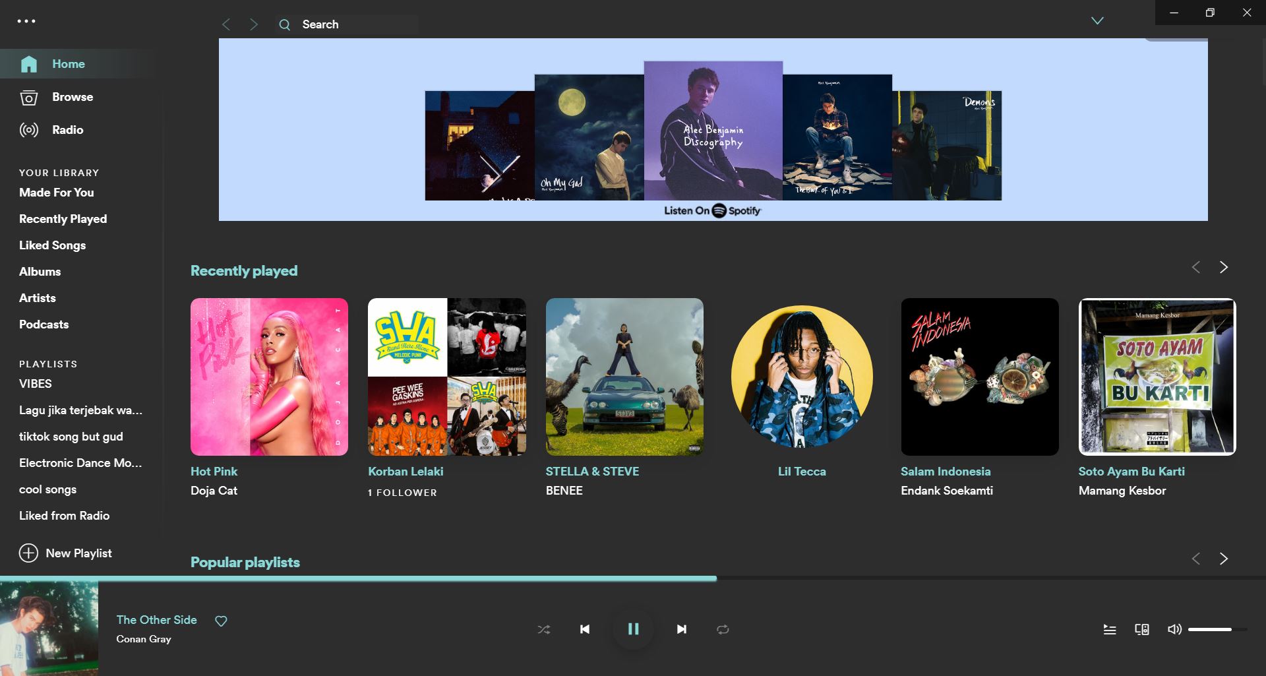1266x676 pixels.
Task: Open the Radio page
Action: pos(68,130)
